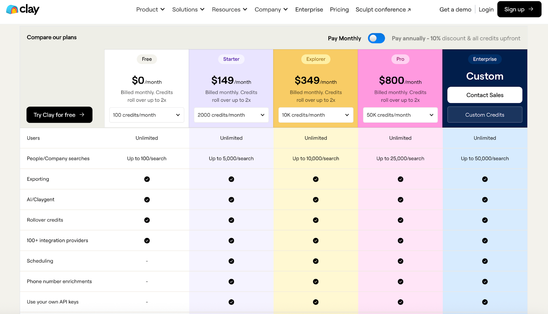The image size is (548, 314).
Task: Click 'Phone number enrichments' row label
Action: pos(59,281)
